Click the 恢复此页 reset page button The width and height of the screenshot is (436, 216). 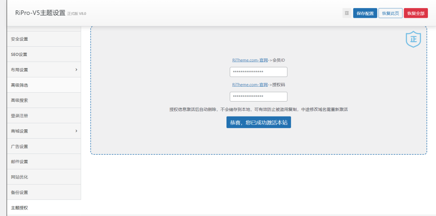[x=390, y=13]
